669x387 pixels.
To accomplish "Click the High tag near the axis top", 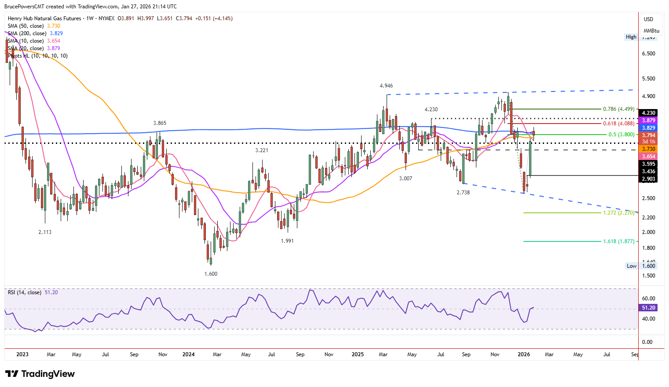I will [x=631, y=37].
